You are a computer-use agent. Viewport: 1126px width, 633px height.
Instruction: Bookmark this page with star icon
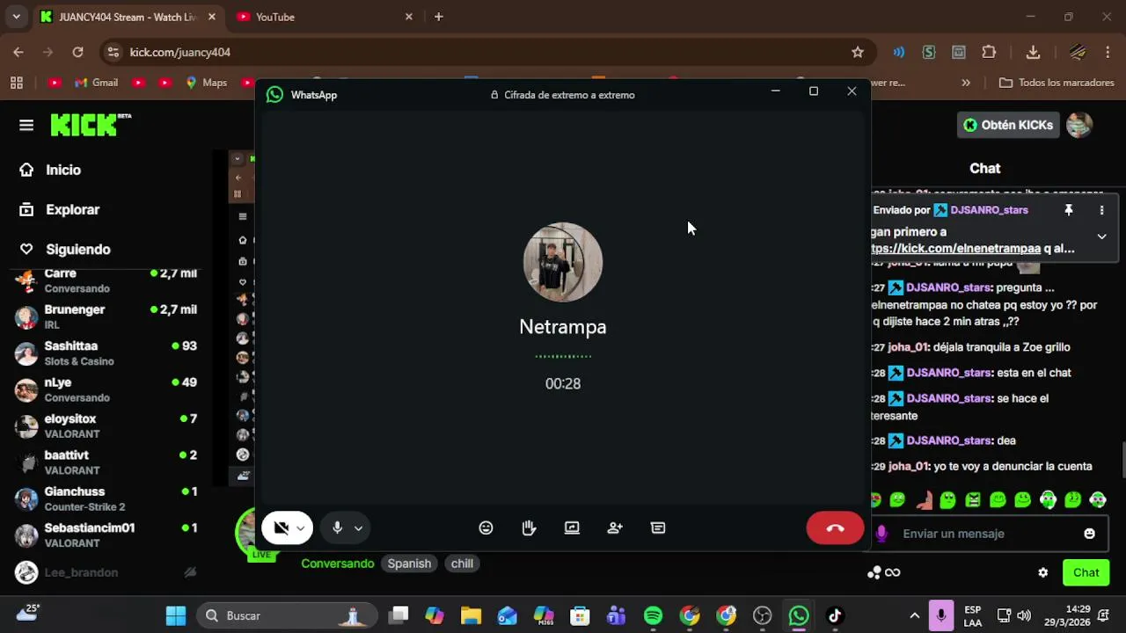858,52
